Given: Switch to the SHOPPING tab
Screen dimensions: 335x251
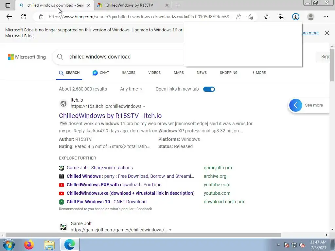Looking at the screenshot, I should pyautogui.click(x=229, y=73).
